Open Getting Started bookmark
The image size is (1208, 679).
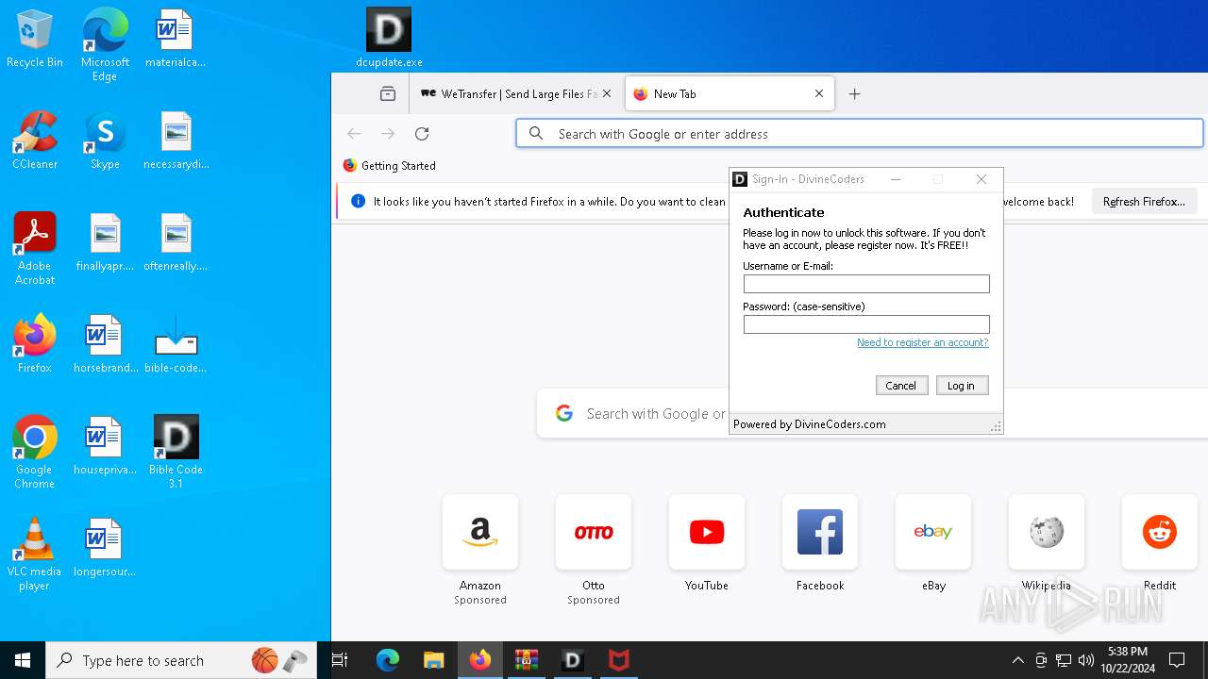click(x=389, y=165)
